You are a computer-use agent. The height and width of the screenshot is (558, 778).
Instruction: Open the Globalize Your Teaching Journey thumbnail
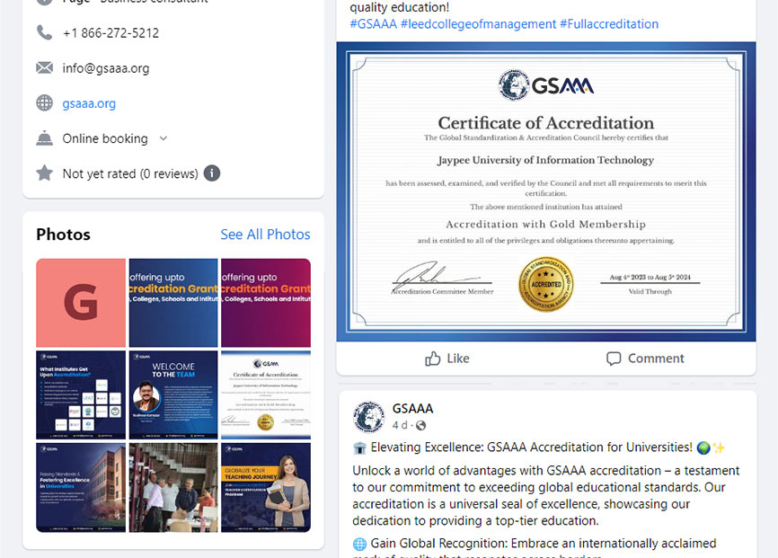[266, 488]
